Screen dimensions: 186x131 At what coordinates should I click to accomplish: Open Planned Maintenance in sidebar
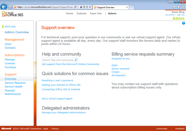13,92
